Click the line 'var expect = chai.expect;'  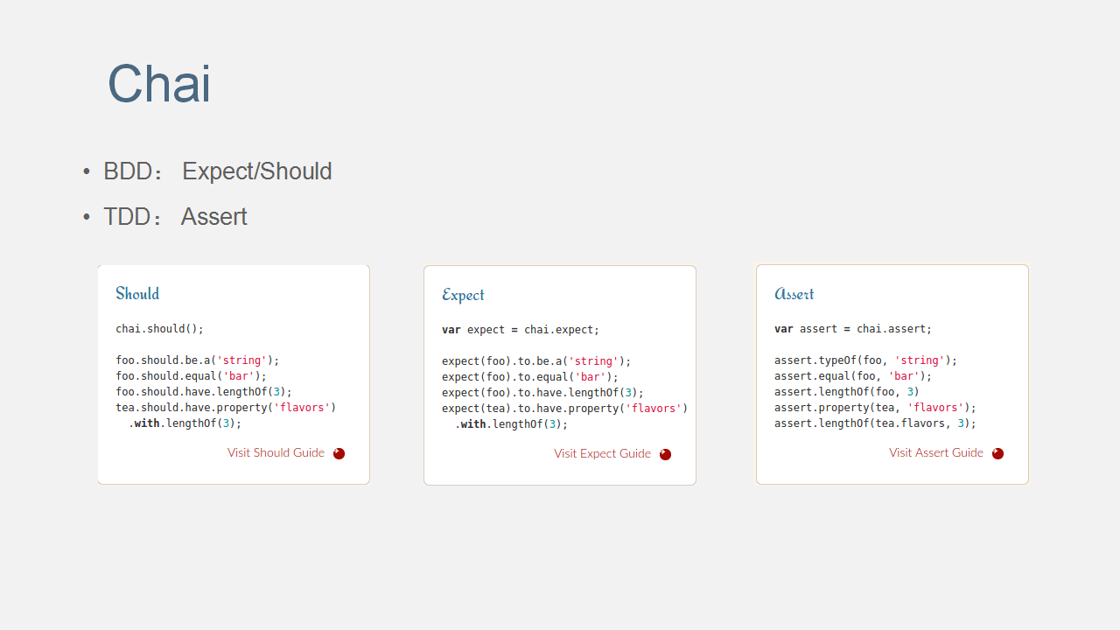click(x=521, y=330)
